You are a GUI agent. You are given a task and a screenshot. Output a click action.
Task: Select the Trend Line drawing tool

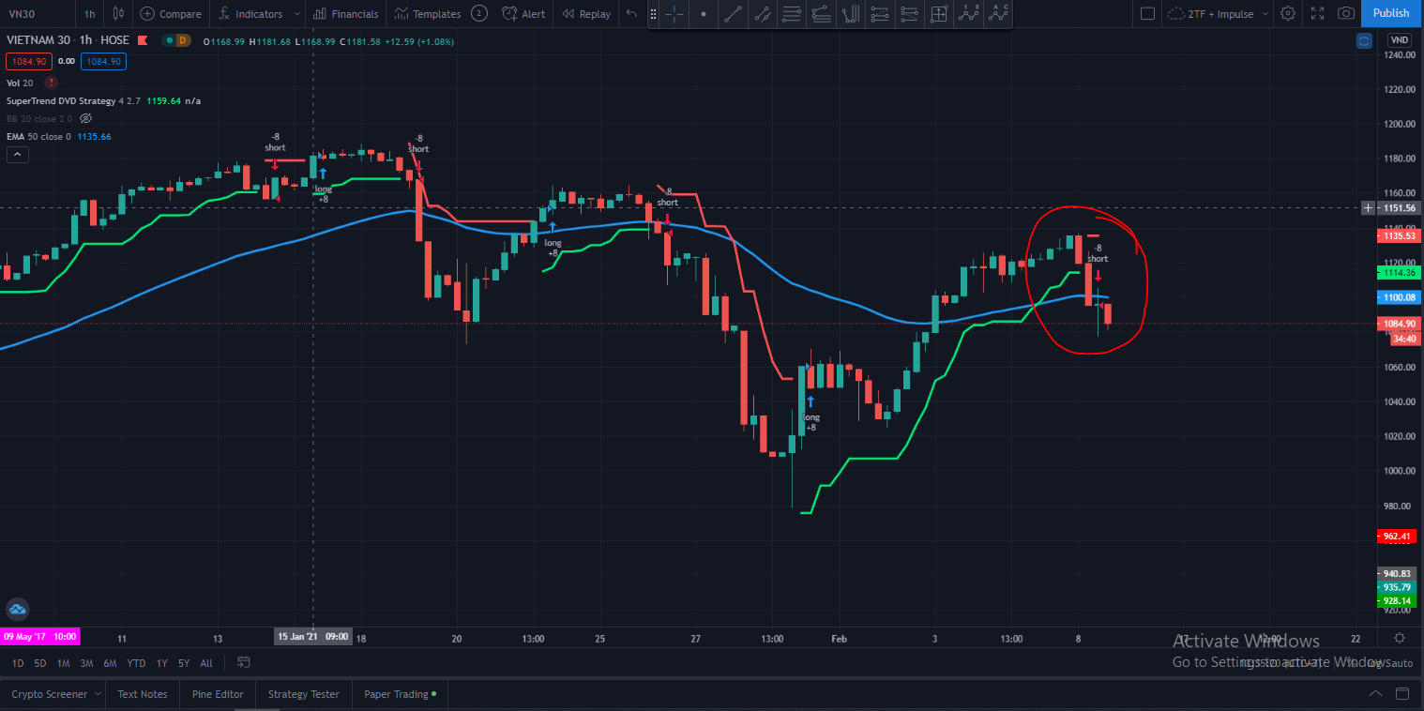coord(734,14)
